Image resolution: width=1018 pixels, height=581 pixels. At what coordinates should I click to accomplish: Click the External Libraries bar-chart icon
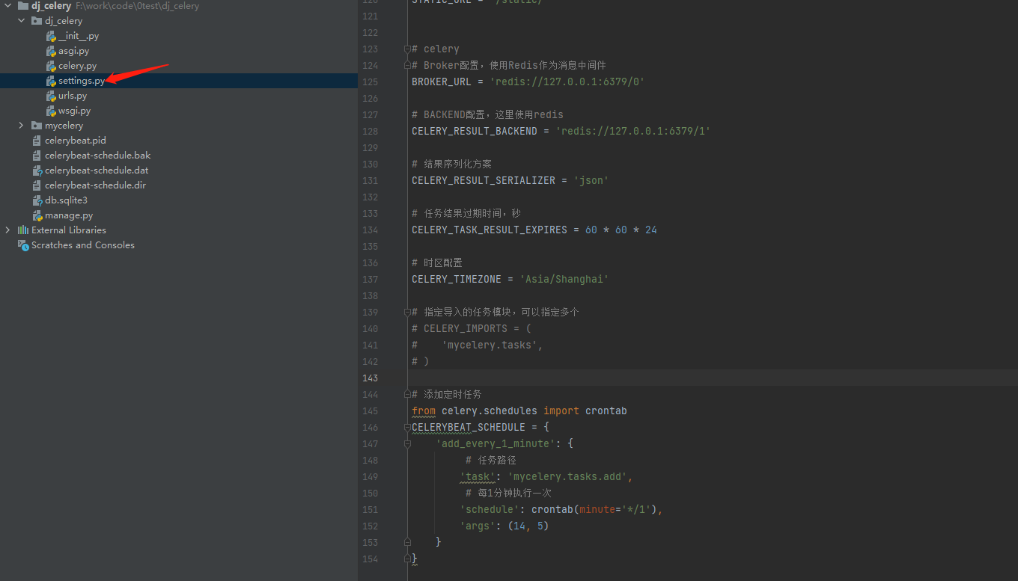[23, 230]
